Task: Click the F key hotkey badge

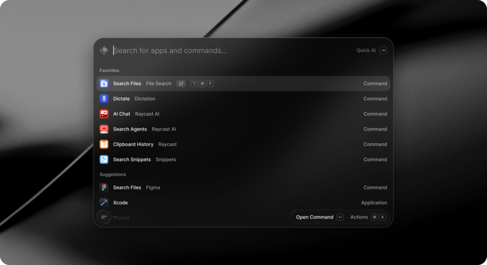Action: click(x=210, y=84)
